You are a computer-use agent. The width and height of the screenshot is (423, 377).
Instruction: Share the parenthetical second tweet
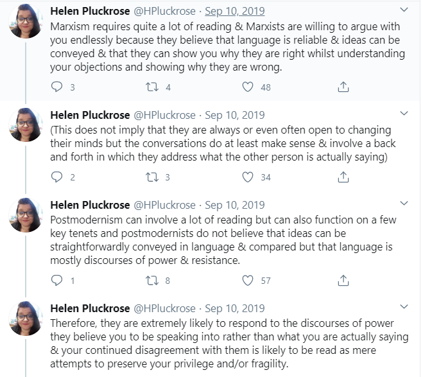[343, 177]
